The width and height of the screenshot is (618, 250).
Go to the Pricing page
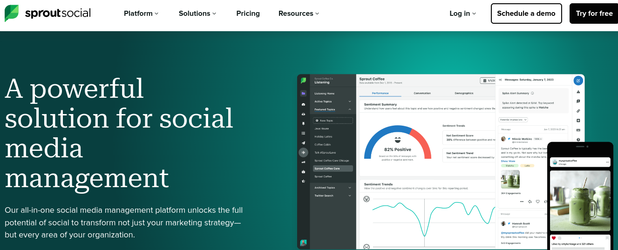point(248,14)
